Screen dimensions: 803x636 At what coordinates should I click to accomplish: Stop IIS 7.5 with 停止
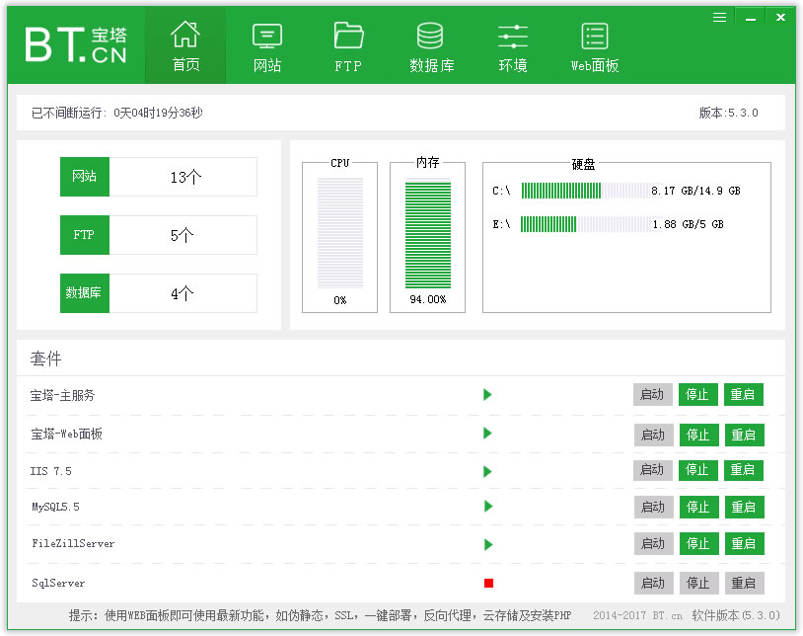click(698, 470)
